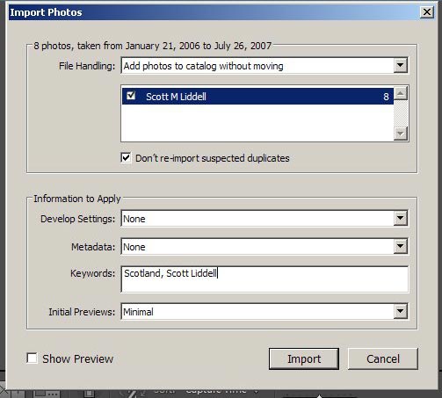This screenshot has height=398, width=442.
Task: Uncheck the Scott M Liddell folder checkbox
Action: click(131, 96)
